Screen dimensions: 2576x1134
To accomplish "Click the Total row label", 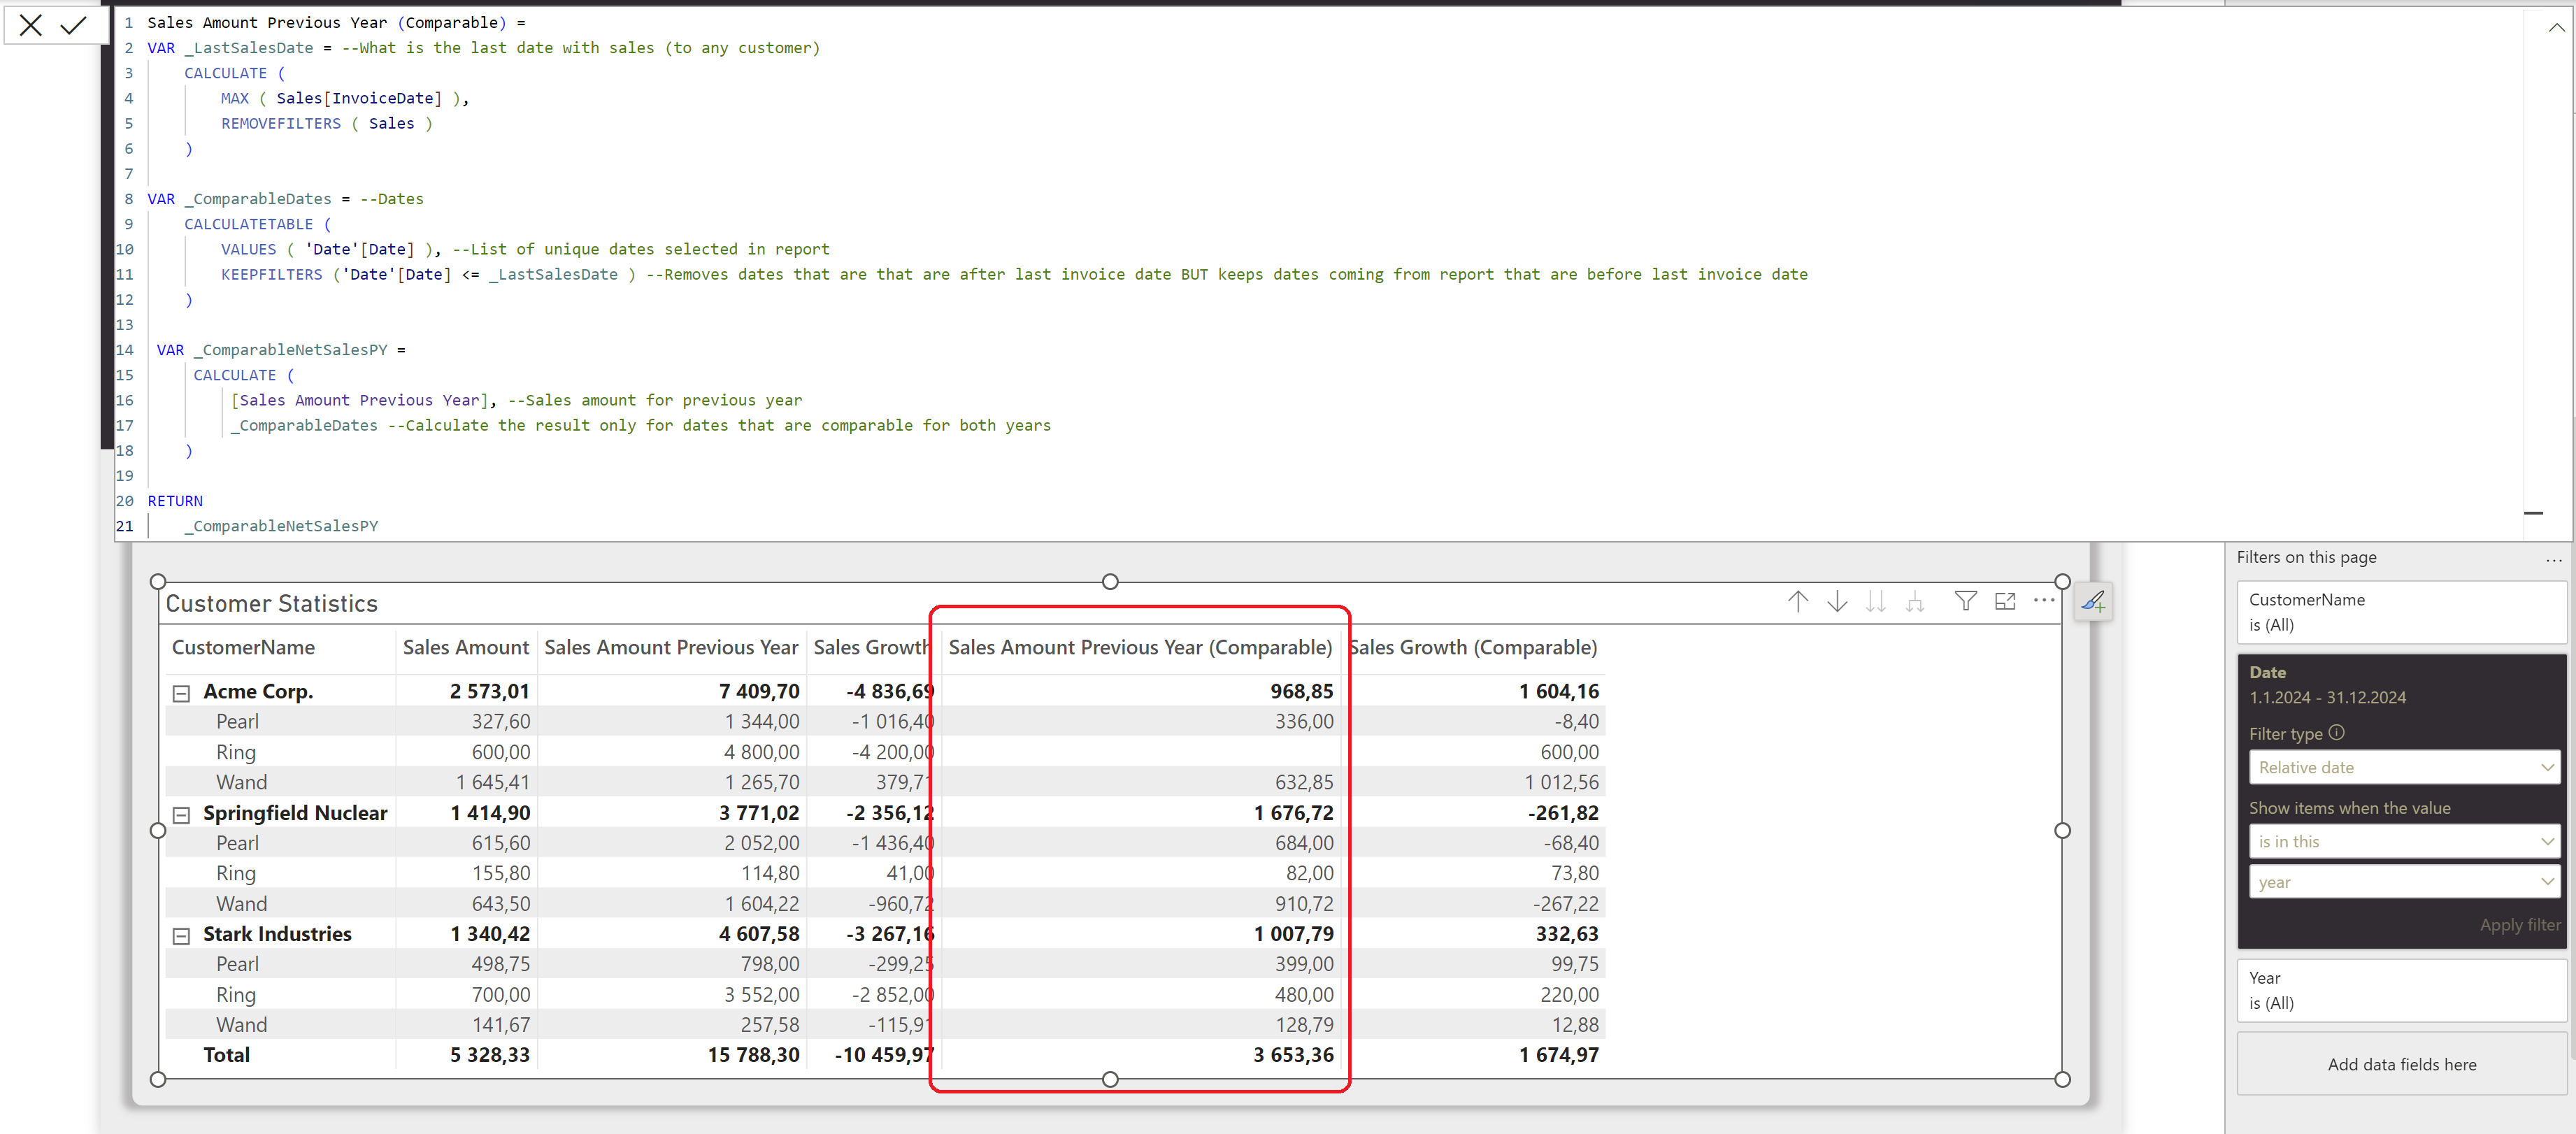I will click(x=226, y=1055).
